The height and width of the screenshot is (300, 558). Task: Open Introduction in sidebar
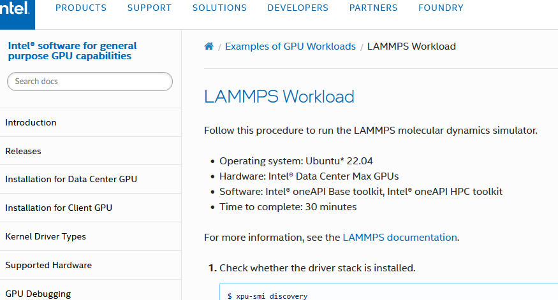point(91,123)
